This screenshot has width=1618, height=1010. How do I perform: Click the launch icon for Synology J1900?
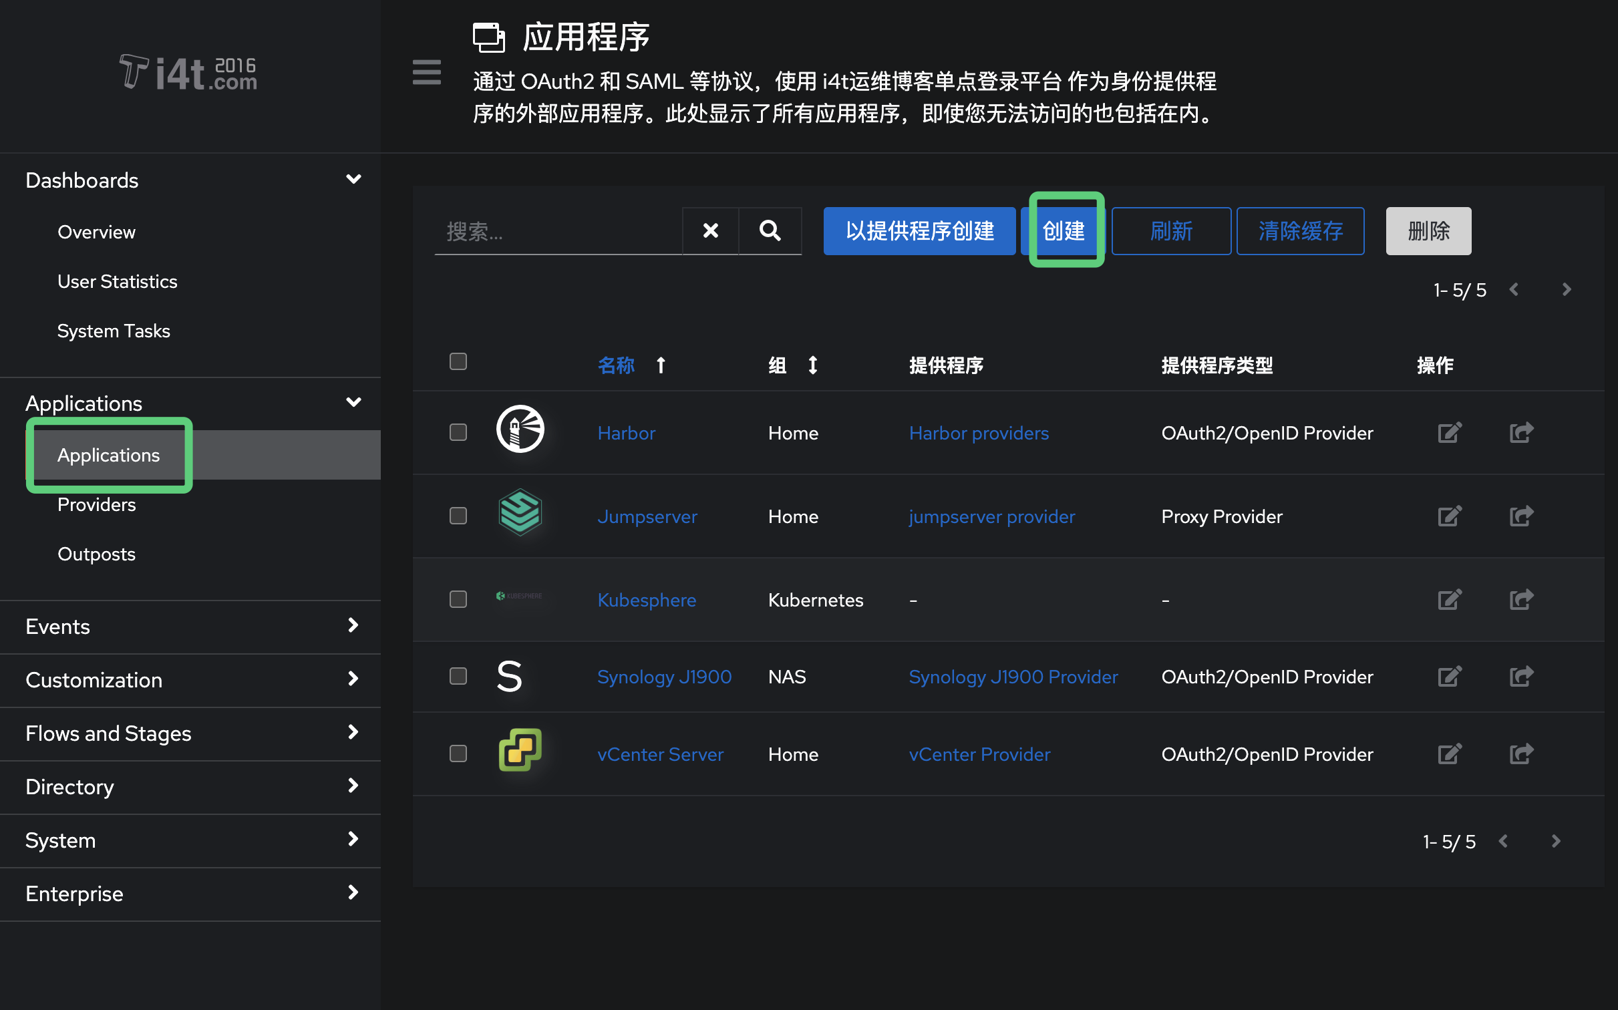click(x=1521, y=676)
